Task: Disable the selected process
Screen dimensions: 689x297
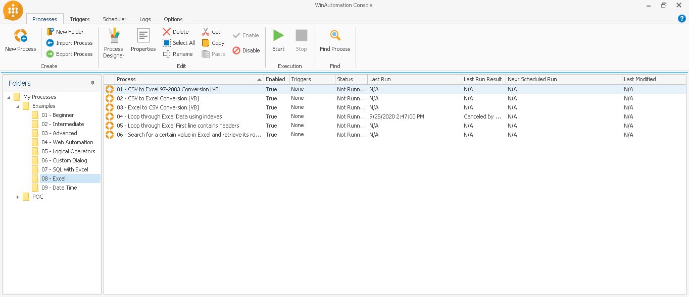Action: click(x=246, y=50)
